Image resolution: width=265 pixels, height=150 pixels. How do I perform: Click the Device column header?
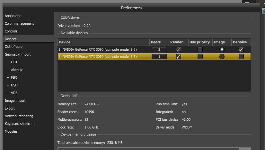pos(103,42)
